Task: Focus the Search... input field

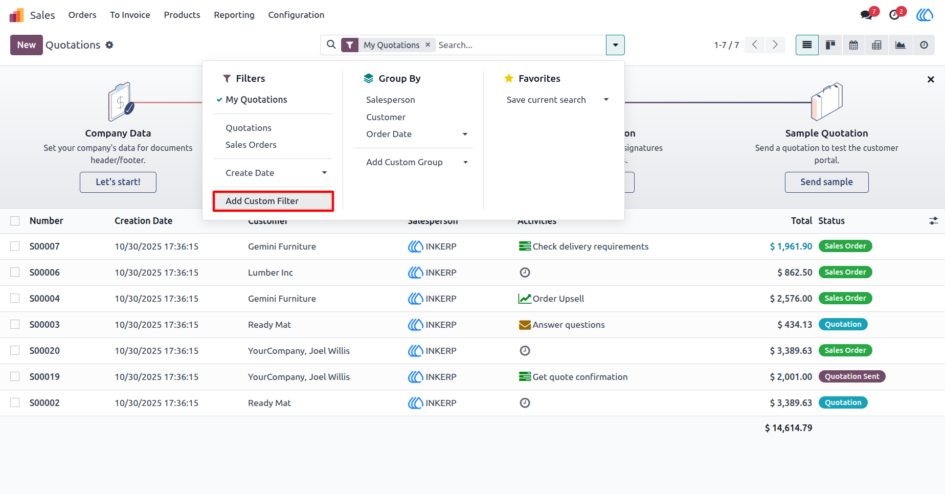Action: pos(520,45)
